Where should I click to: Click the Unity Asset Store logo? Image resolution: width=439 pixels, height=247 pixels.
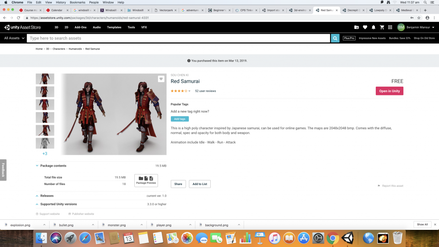22,27
